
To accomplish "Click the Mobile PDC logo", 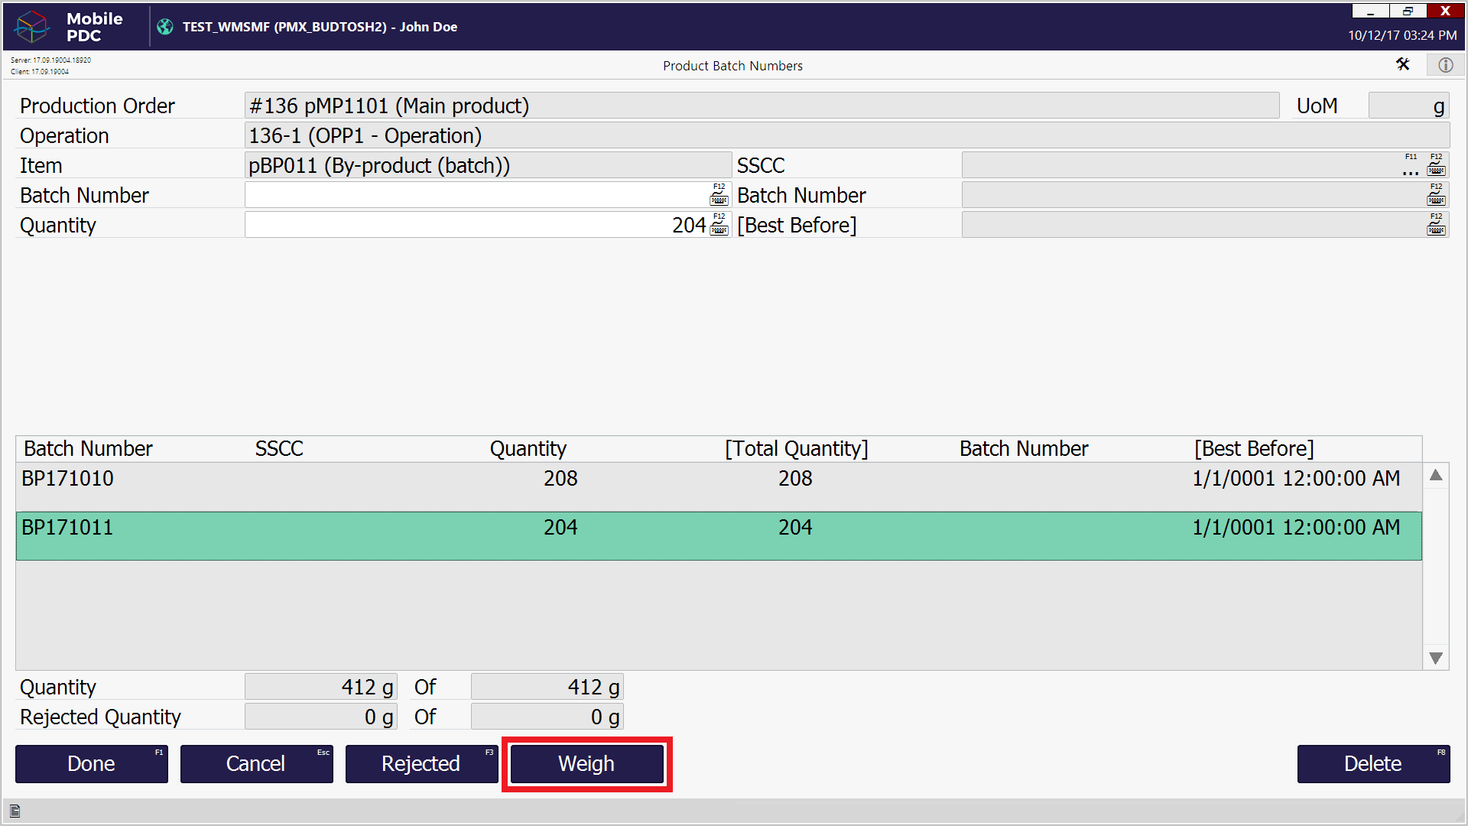I will pyautogui.click(x=32, y=27).
